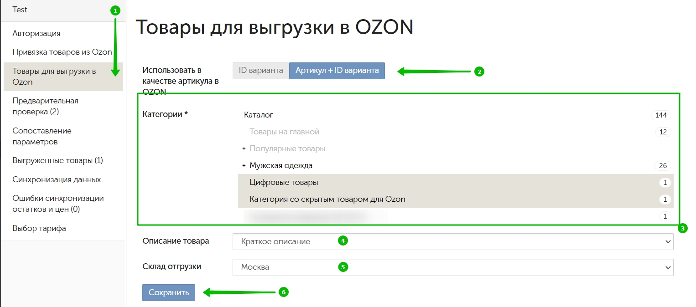This screenshot has width=696, height=307.
Task: Expand the Мужская одежда category
Action: tap(244, 166)
